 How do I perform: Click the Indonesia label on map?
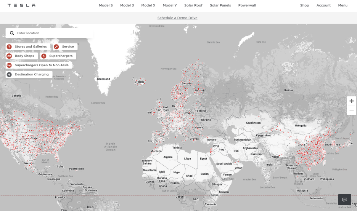(x=316, y=198)
